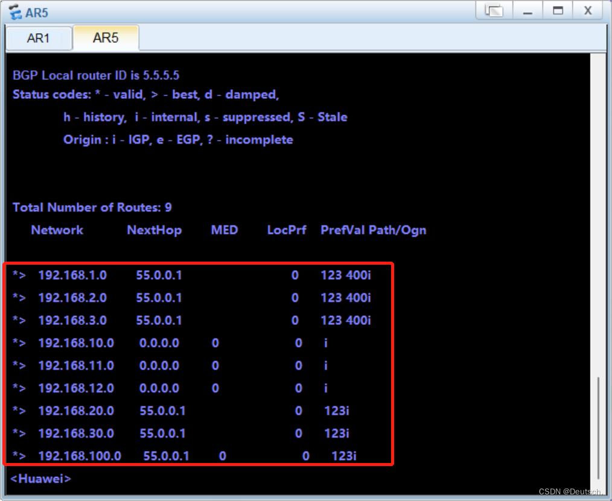Click the Total Number of Routes line
The width and height of the screenshot is (612, 501).
[92, 207]
